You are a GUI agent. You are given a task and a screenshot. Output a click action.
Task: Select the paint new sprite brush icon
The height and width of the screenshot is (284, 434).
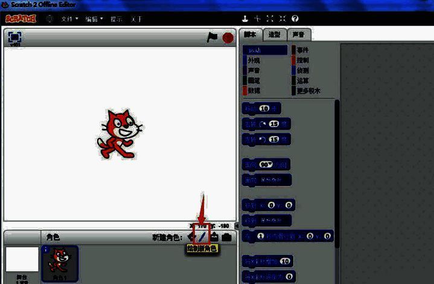coord(202,237)
